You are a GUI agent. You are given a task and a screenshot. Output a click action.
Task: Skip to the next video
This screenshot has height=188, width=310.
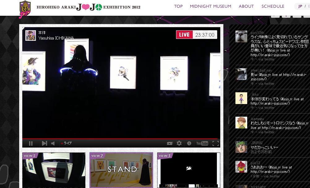coord(45,144)
